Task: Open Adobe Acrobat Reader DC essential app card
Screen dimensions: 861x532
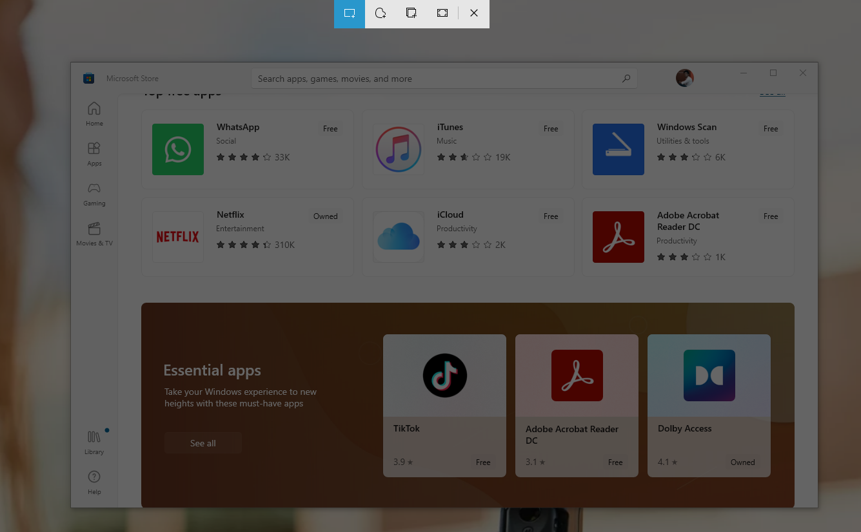Action: [577, 406]
